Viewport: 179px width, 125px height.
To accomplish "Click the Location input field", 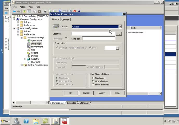I will 93,34.
